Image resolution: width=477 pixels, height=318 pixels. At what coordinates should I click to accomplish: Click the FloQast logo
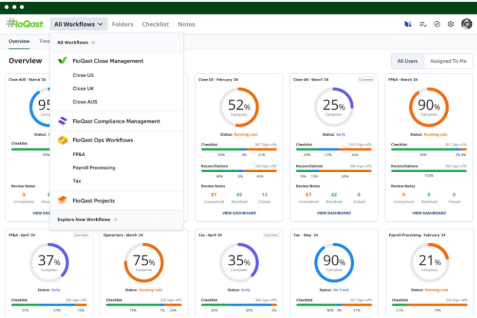[x=24, y=24]
